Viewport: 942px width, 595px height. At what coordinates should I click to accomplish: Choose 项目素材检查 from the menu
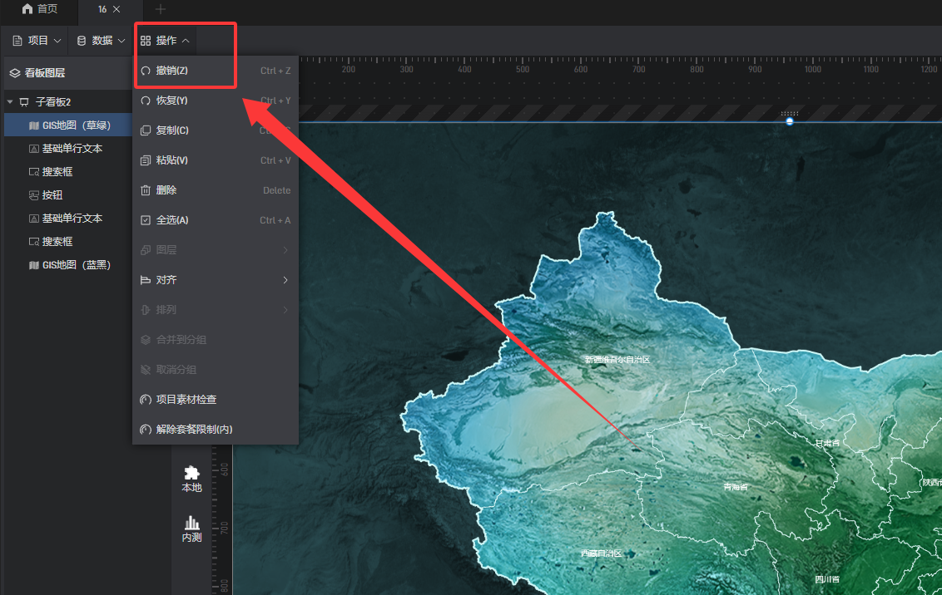[215, 400]
